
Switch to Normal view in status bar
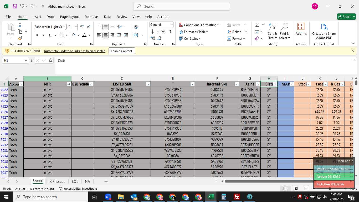pyautogui.click(x=285, y=188)
